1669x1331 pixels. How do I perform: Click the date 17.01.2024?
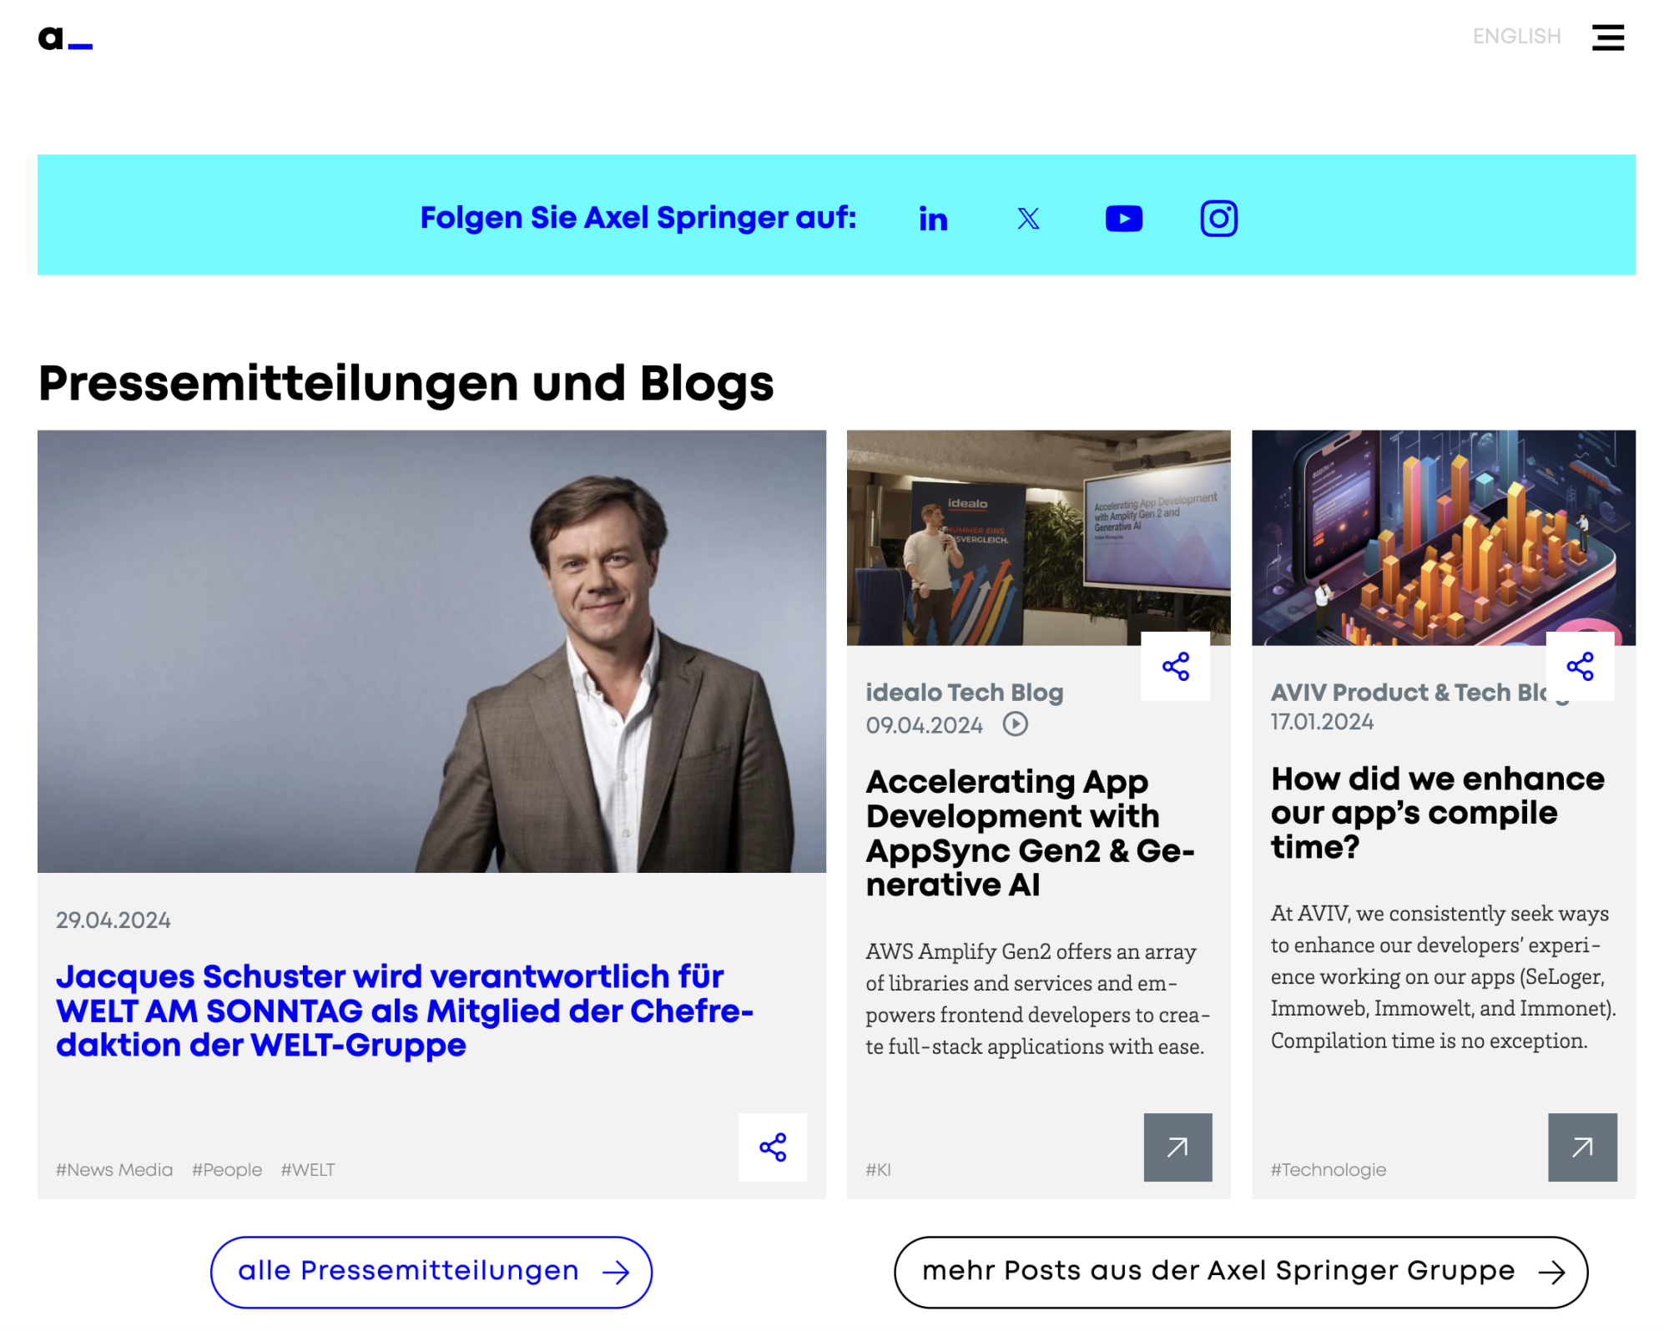pyautogui.click(x=1322, y=722)
